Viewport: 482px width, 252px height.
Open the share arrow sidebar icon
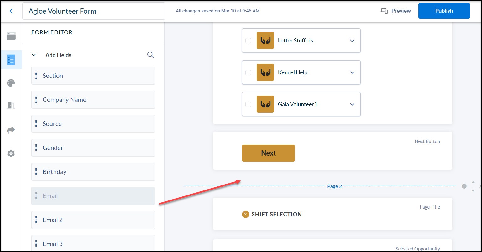pos(11,130)
